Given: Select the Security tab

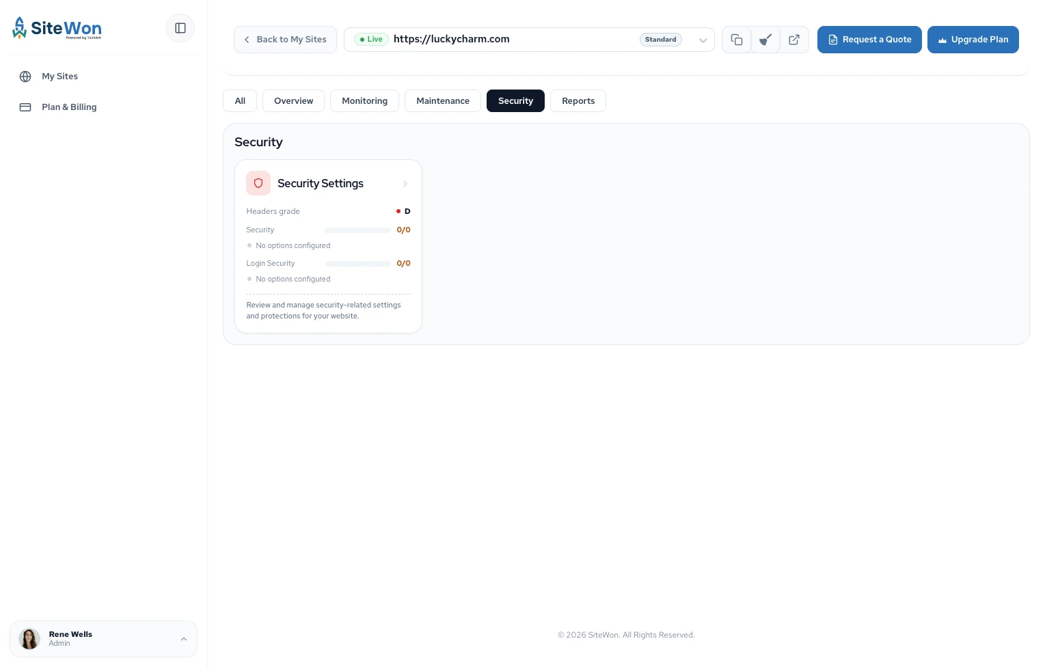Looking at the screenshot, I should [515, 101].
